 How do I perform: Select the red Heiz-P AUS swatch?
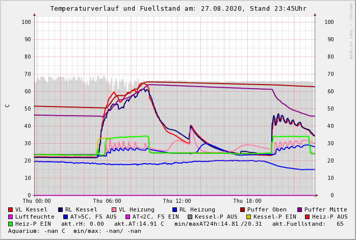pos(307,217)
